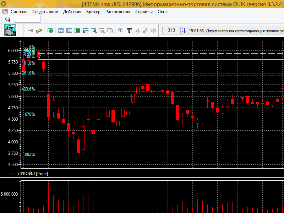Click the 1082% Fibonacci level label

[x=29, y=154]
